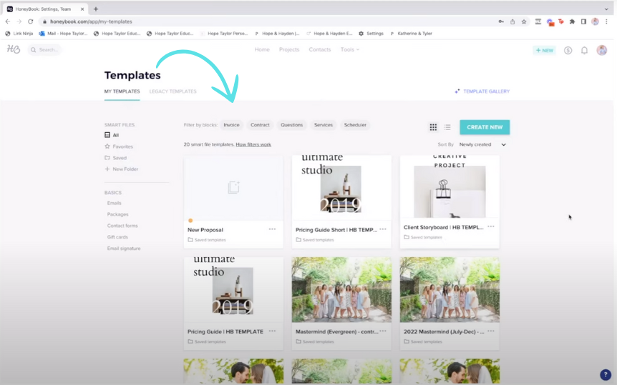Go to Contacts in top navigation

point(319,49)
